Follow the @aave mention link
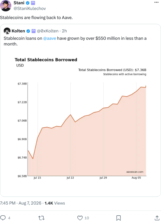The image size is (161, 221). (50, 38)
